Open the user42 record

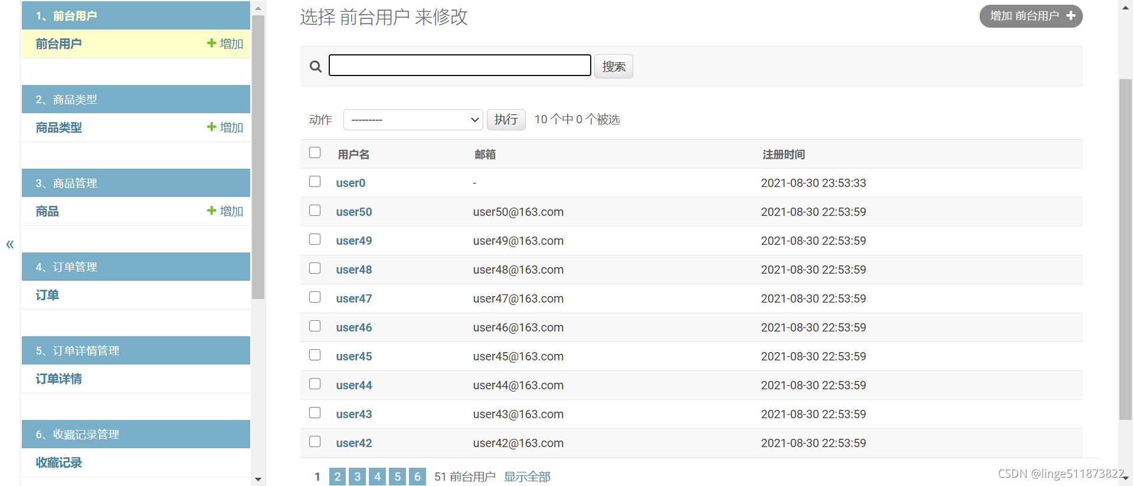coord(354,443)
